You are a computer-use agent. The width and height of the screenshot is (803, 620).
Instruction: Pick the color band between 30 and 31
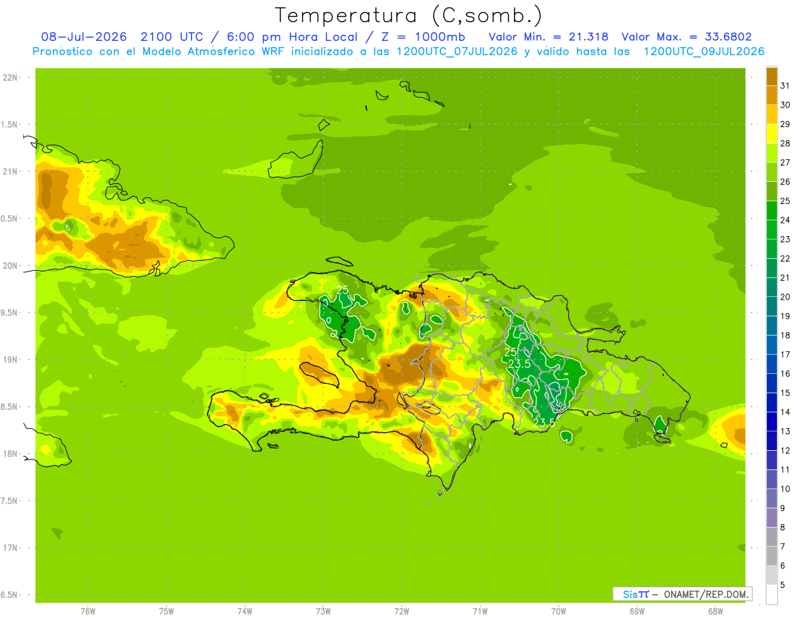pyautogui.click(x=772, y=95)
